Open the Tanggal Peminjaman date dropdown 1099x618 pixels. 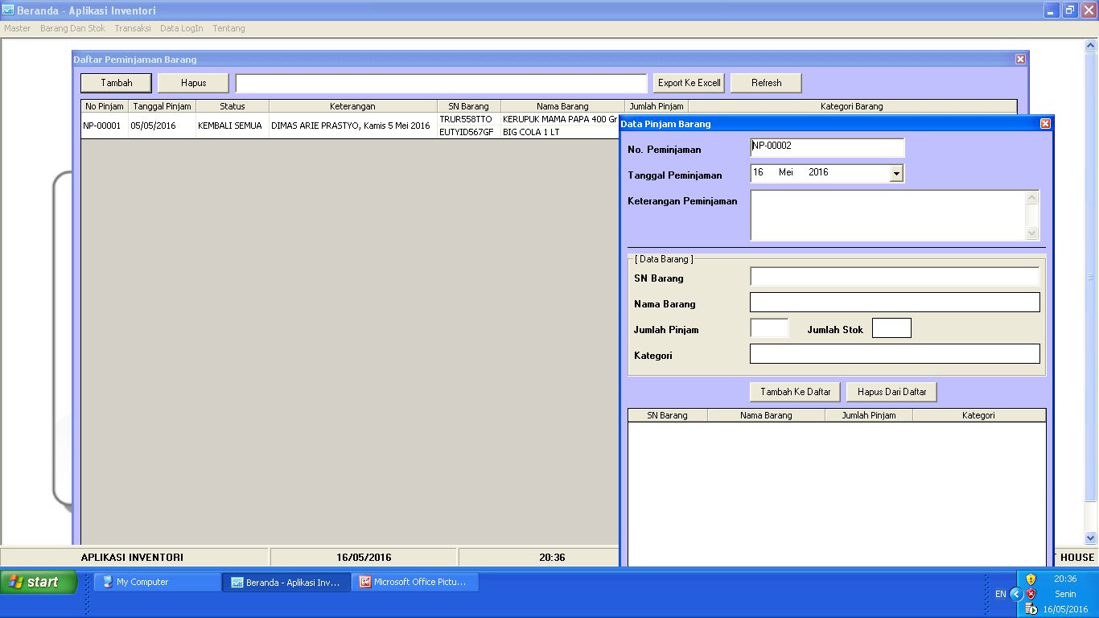(896, 172)
